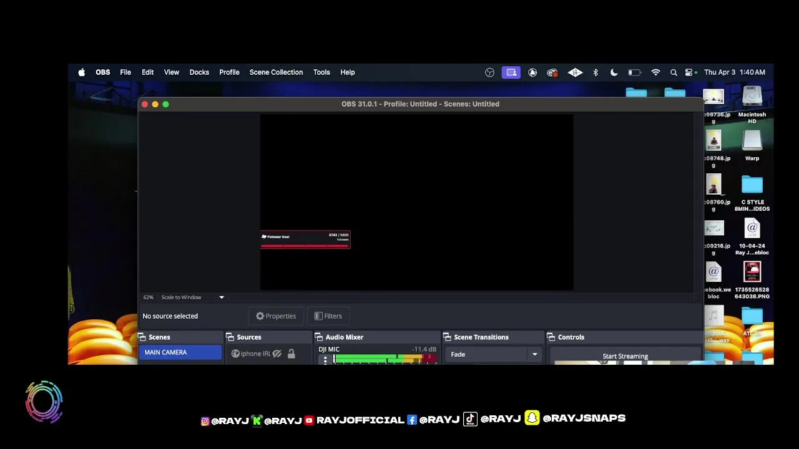
Task: Open the Wi-Fi menu
Action: [x=655, y=72]
